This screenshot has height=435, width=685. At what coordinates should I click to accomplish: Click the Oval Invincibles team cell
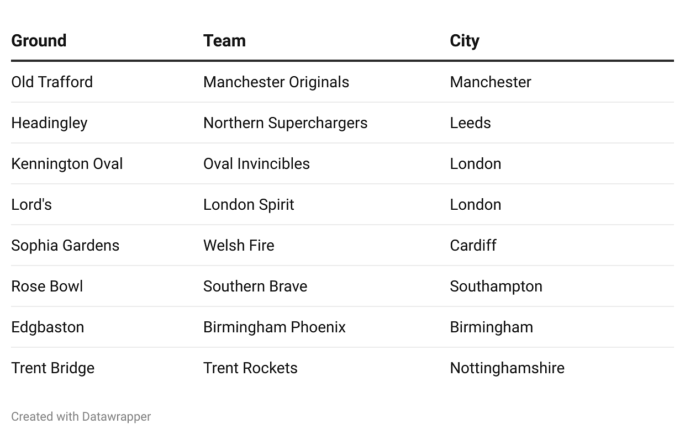[x=256, y=164]
